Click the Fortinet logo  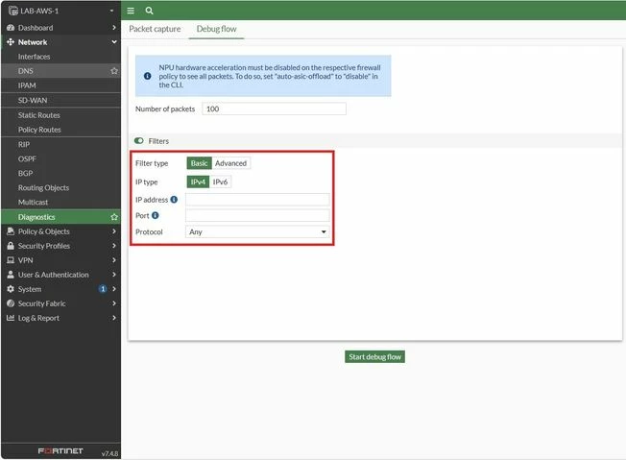tap(60, 450)
